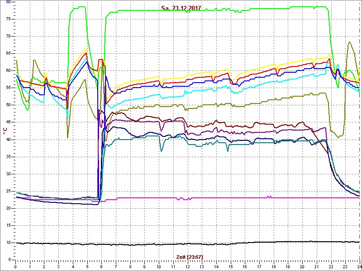Select hour 17 on the time axis
The image size is (362, 271).
click(x=259, y=266)
